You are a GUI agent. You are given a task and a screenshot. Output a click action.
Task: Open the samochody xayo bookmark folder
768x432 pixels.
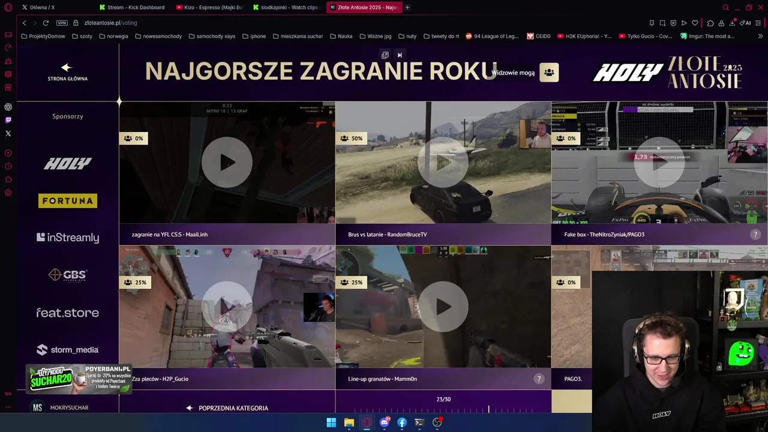(x=212, y=36)
